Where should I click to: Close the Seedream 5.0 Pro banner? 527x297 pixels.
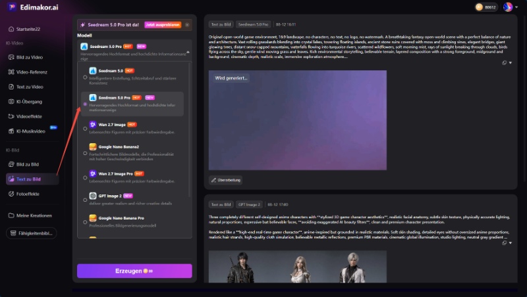(x=187, y=25)
